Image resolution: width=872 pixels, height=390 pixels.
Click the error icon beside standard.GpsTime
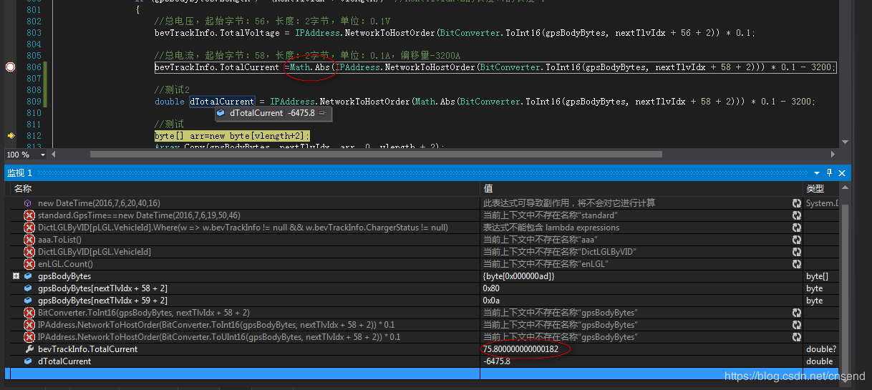point(29,215)
